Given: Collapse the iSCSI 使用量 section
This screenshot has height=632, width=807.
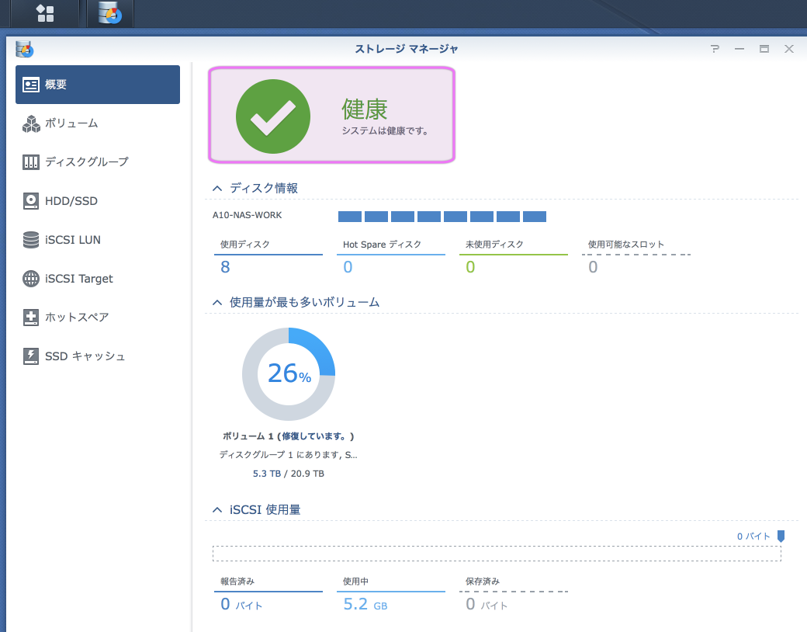Looking at the screenshot, I should click(x=217, y=510).
